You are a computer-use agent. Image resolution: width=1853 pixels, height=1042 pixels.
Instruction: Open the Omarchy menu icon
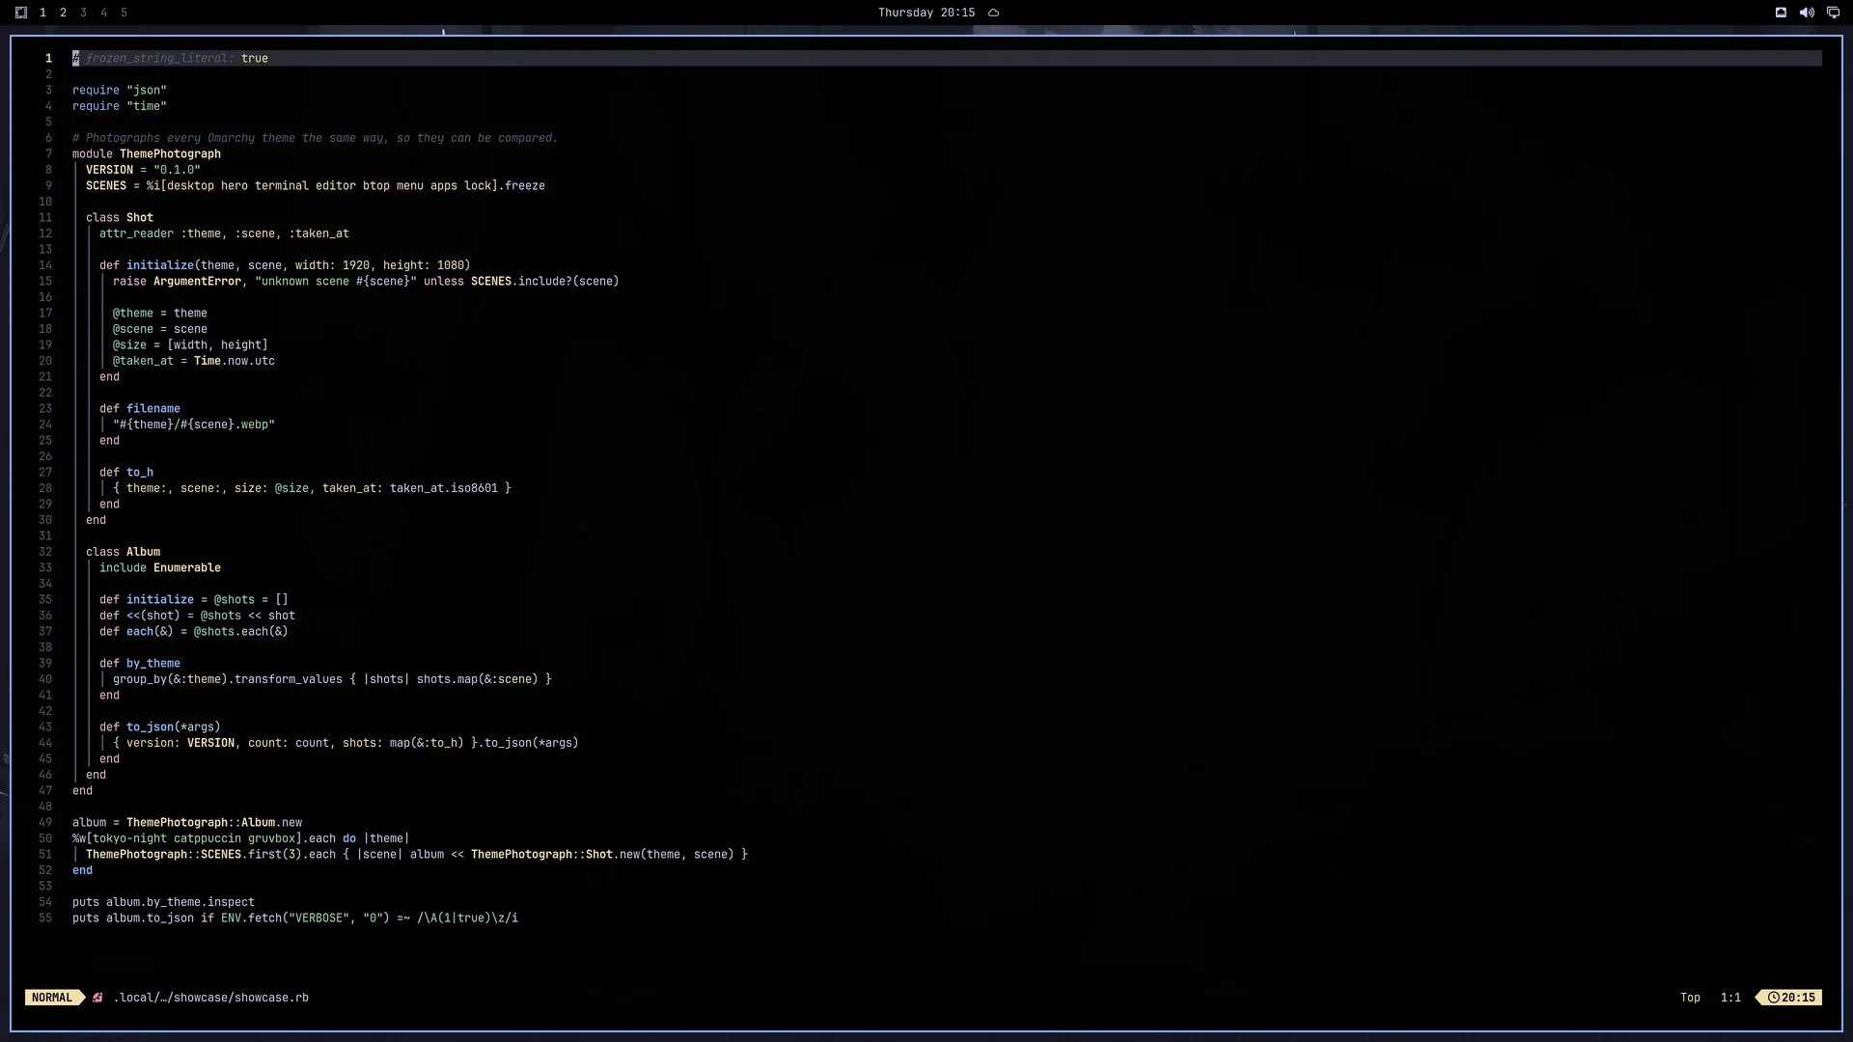(21, 13)
